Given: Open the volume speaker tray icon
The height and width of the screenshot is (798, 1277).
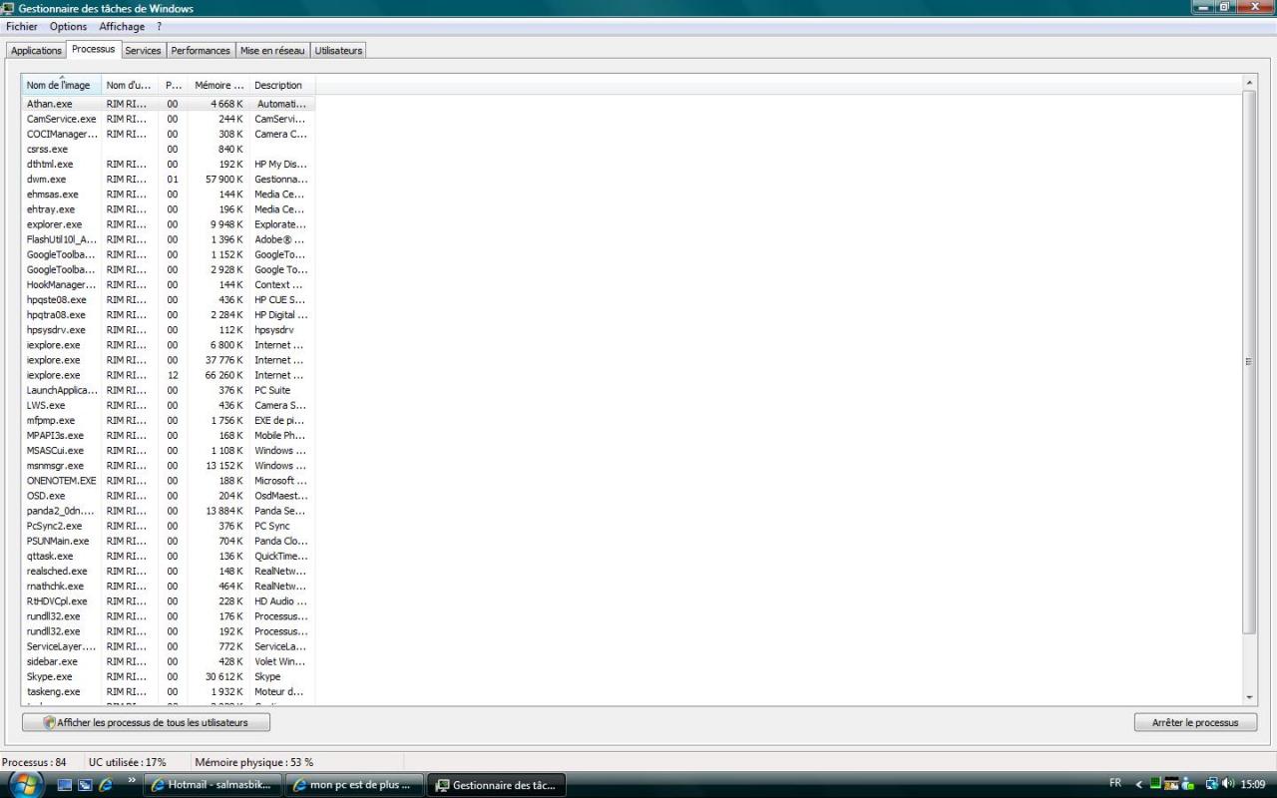Looking at the screenshot, I should (1228, 784).
